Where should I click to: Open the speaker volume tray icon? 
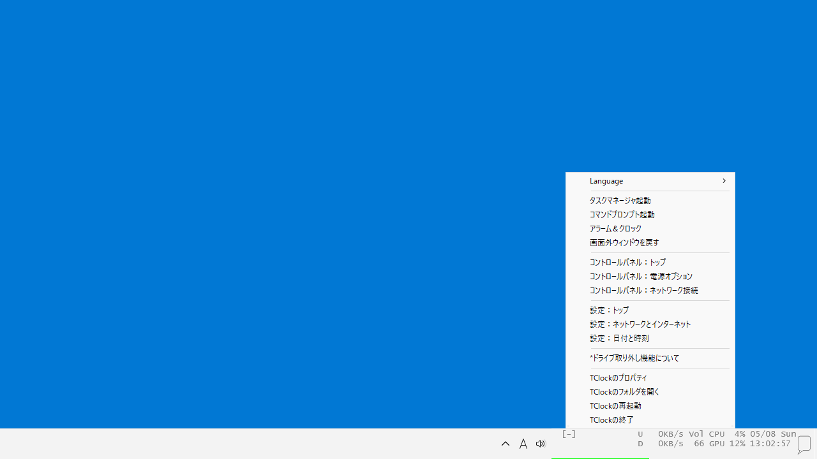click(541, 444)
